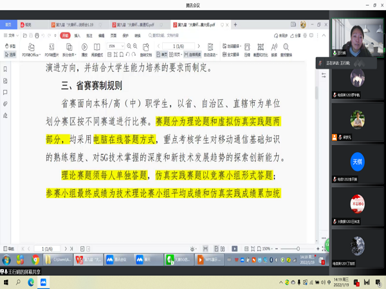This screenshot has width=386, height=289.
Task: Click the PDF转图片 tool
Action: (51, 50)
